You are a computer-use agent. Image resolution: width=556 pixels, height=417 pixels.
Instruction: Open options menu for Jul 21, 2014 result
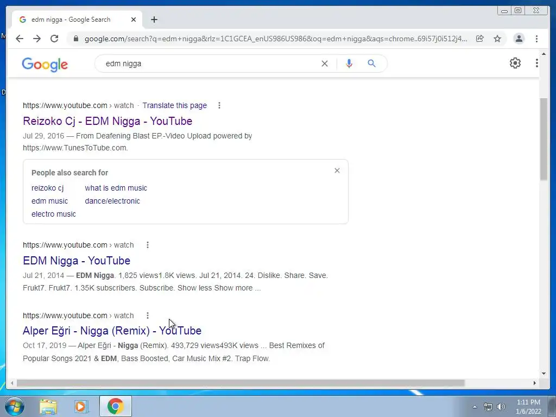[x=148, y=245]
